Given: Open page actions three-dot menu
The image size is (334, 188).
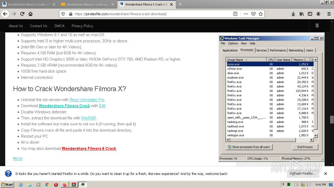Looking at the screenshot, I should (246, 14).
